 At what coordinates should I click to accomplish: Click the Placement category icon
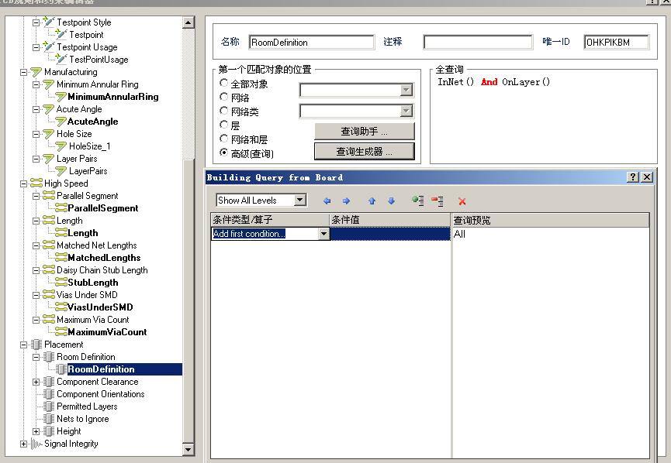click(x=36, y=345)
